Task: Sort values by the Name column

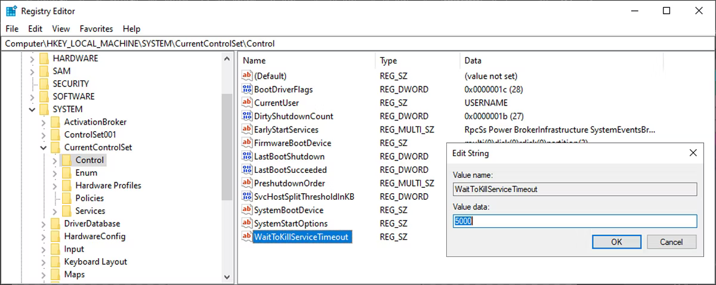Action: [x=307, y=61]
